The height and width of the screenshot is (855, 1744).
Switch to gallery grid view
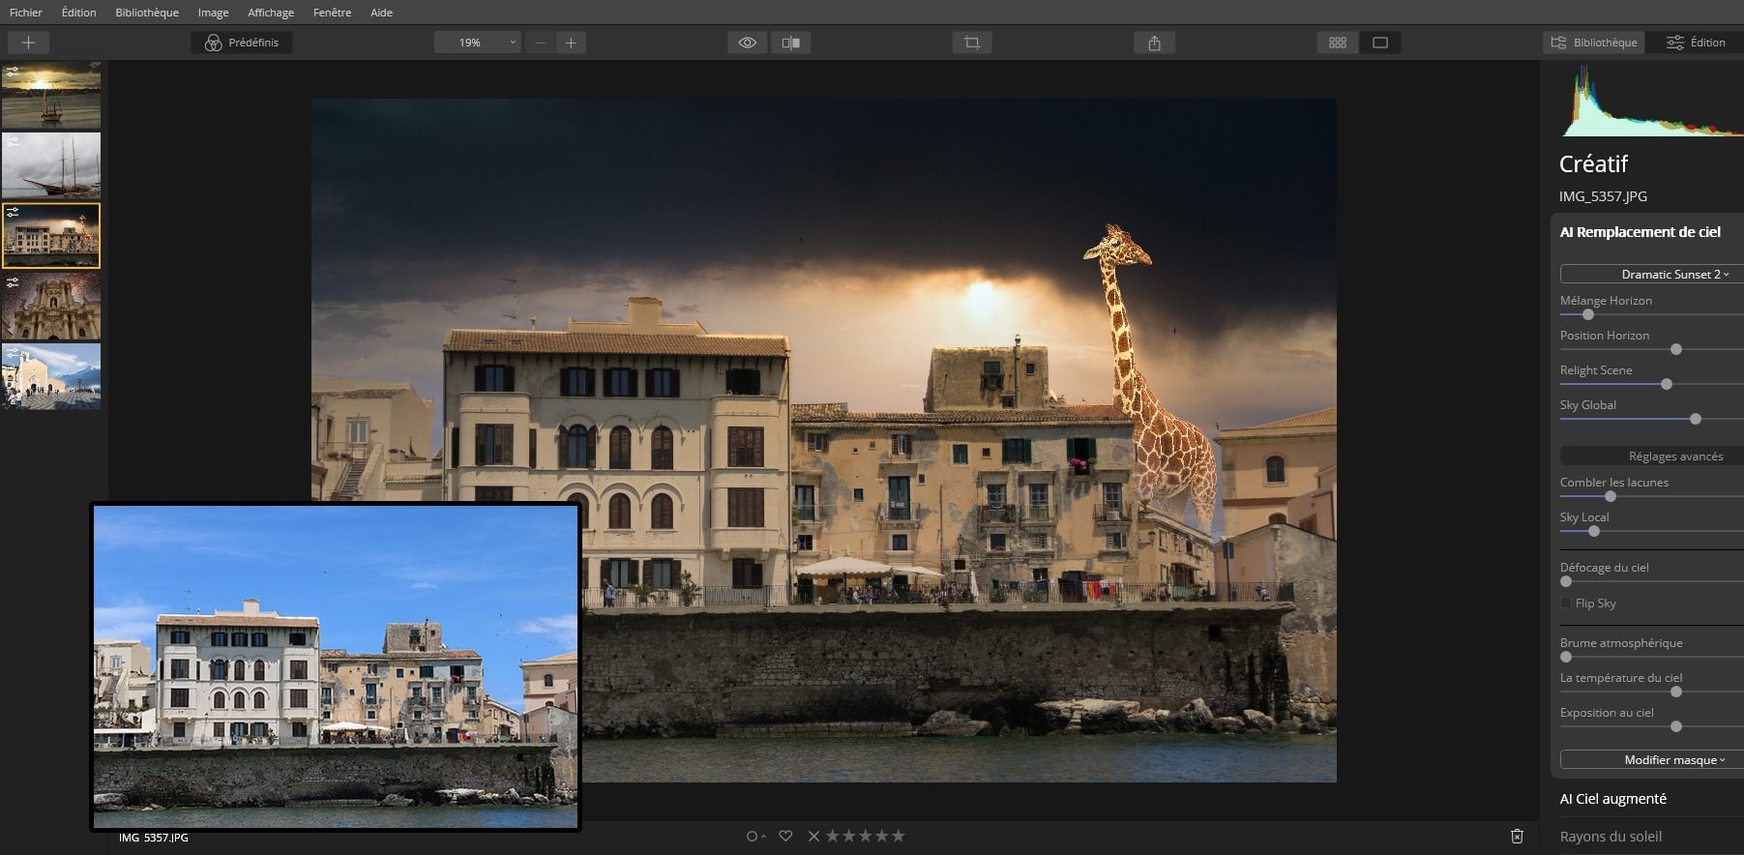(x=1338, y=43)
